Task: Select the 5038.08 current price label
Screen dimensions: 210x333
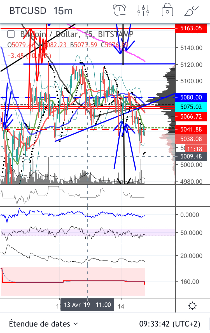Action: (192, 139)
